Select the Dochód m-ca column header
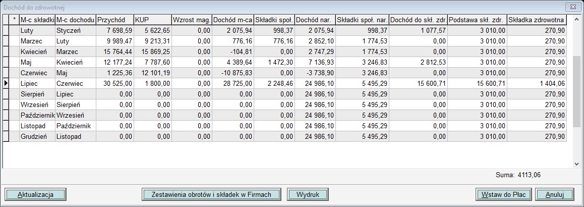 point(232,20)
